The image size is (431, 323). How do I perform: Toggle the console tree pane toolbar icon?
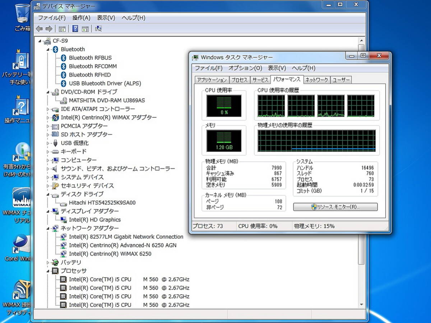coord(62,29)
